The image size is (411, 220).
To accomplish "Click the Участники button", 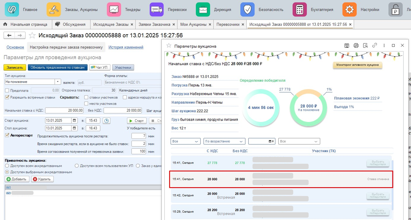I will 123,68.
